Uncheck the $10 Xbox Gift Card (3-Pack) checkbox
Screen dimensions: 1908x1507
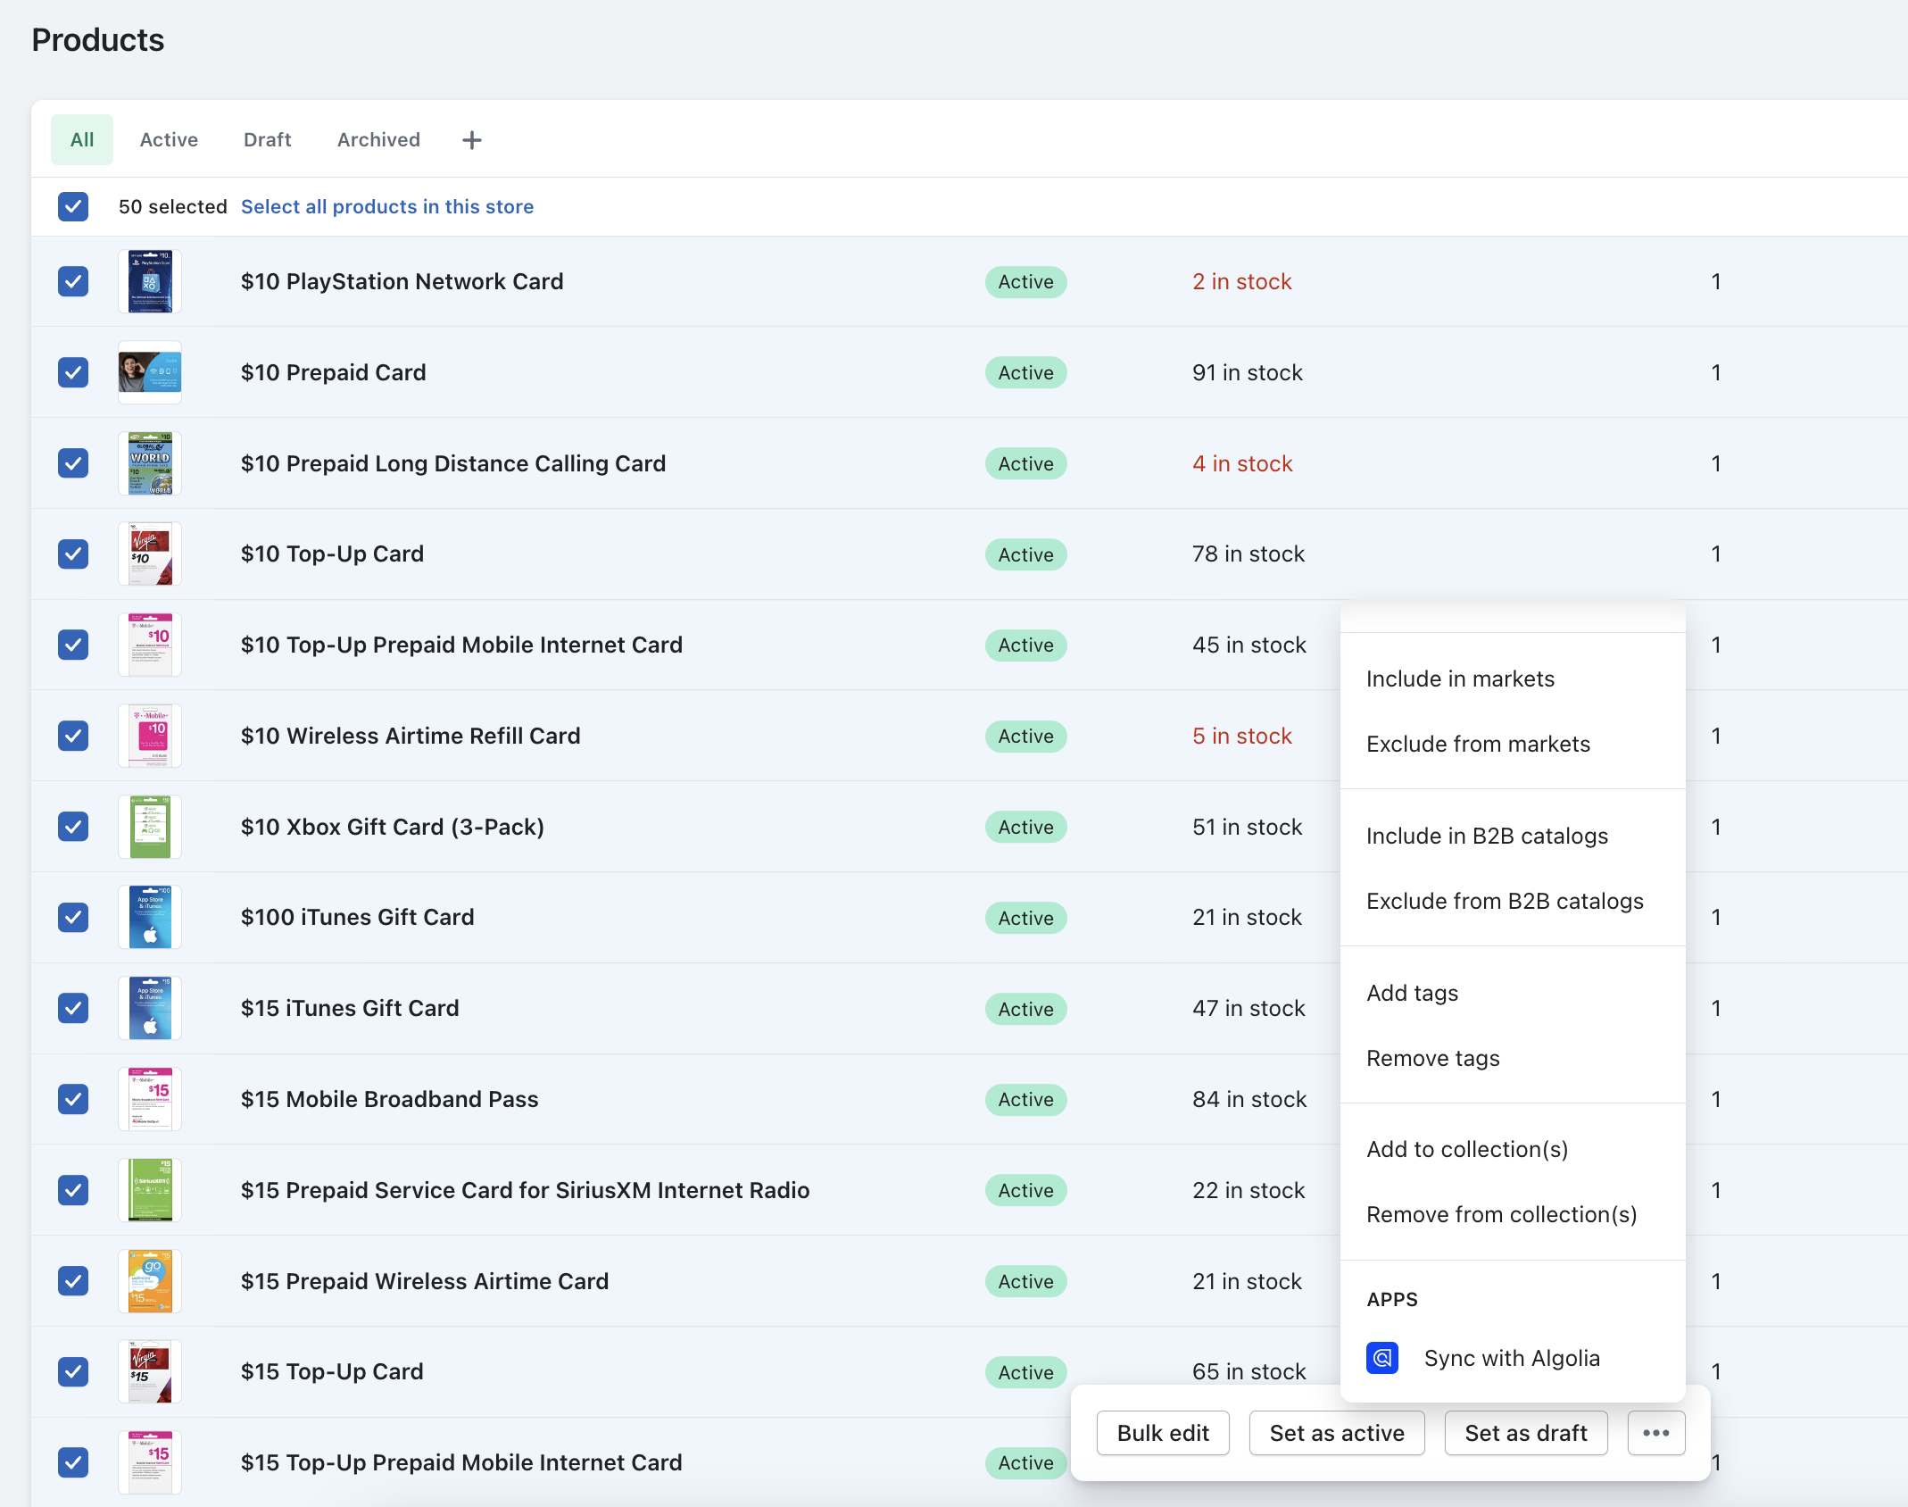[x=73, y=827]
